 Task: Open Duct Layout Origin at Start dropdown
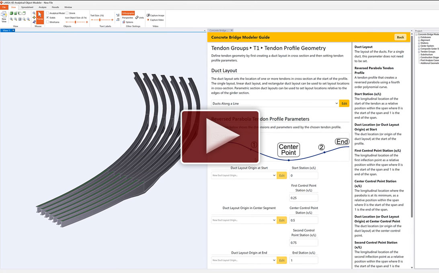click(244, 175)
